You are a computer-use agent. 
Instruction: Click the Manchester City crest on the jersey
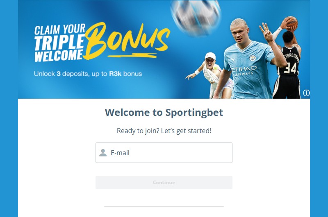pyautogui.click(x=253, y=58)
